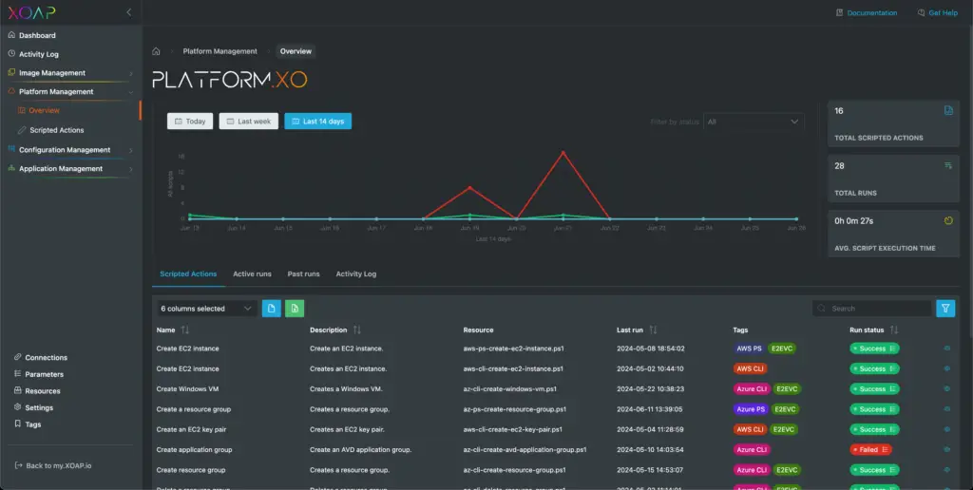Screen dimensions: 973x490
Task: Click the AWS PS tag
Action: click(749, 349)
